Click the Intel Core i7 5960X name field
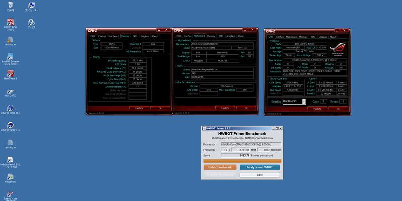The height and width of the screenshot is (201, 402). (x=305, y=44)
